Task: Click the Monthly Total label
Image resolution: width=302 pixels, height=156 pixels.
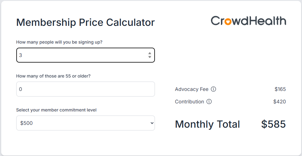Action: tap(207, 124)
